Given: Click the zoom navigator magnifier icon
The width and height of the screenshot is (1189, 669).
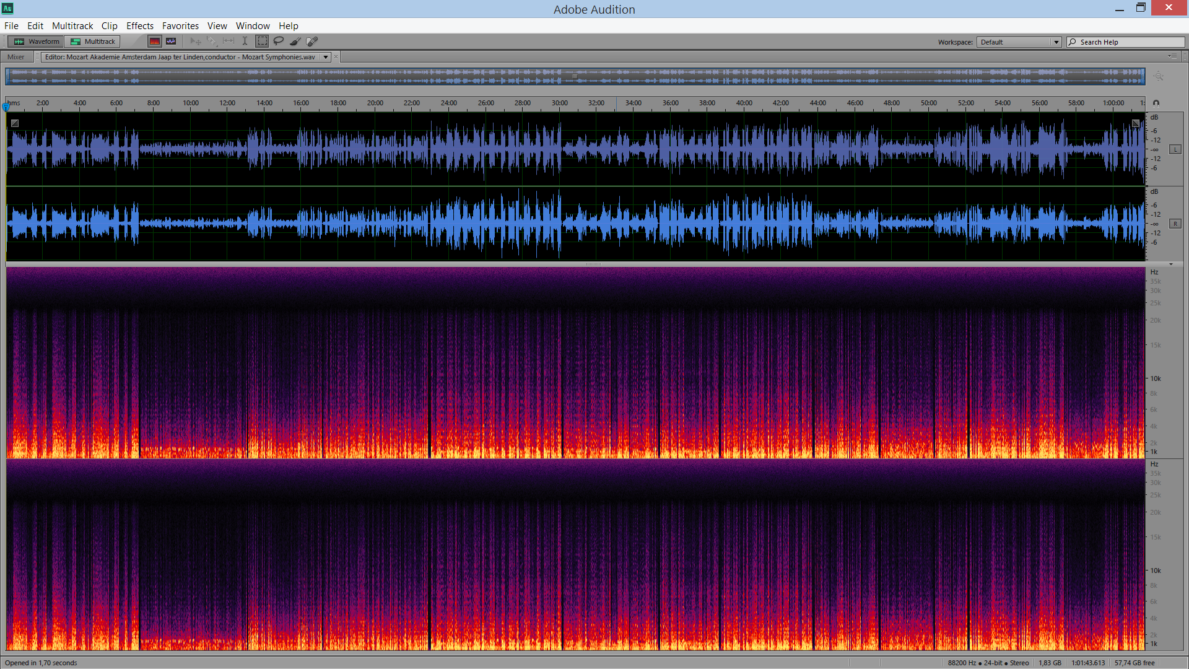Looking at the screenshot, I should click(1159, 76).
